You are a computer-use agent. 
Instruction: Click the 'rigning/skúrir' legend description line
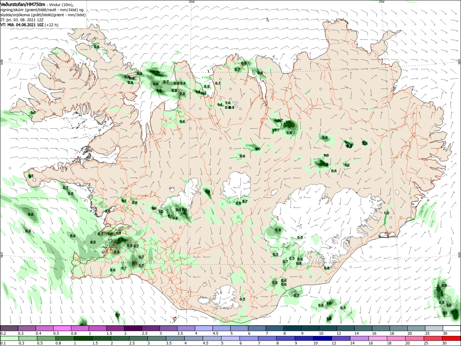point(42,10)
